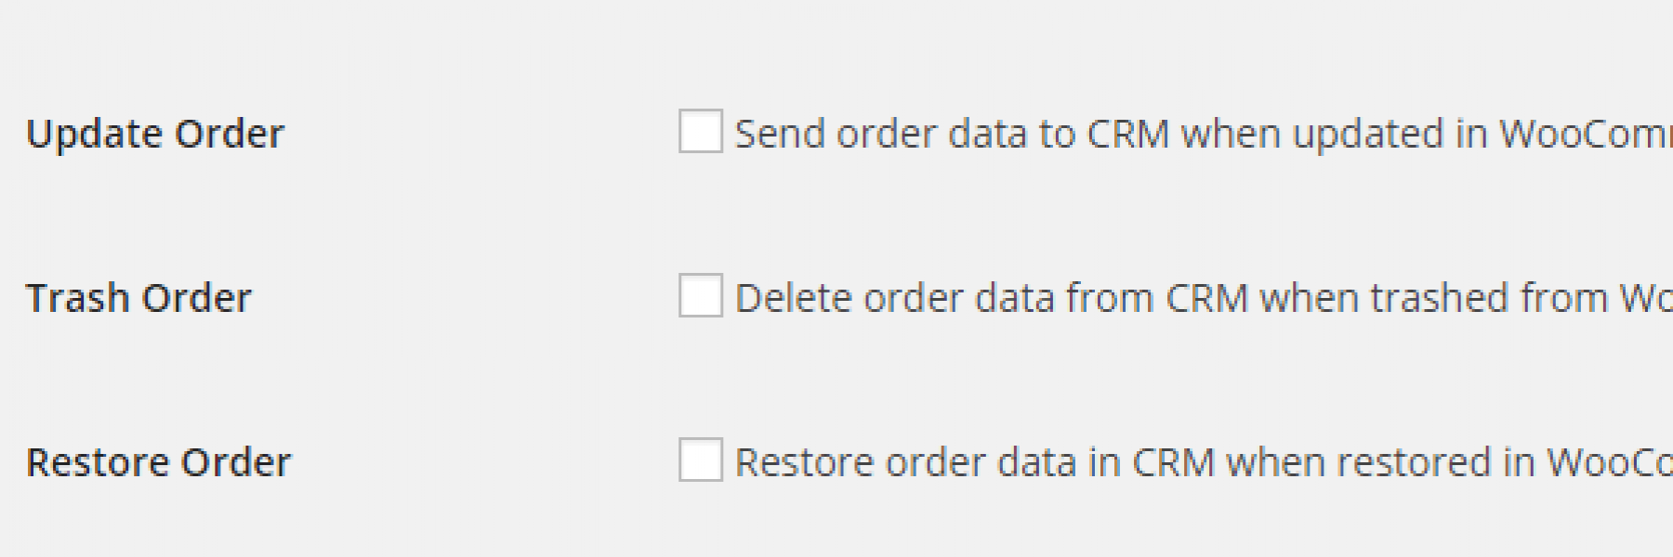1673x557 pixels.
Task: Click 'when restored in' text
Action: pyautogui.click(x=1381, y=462)
